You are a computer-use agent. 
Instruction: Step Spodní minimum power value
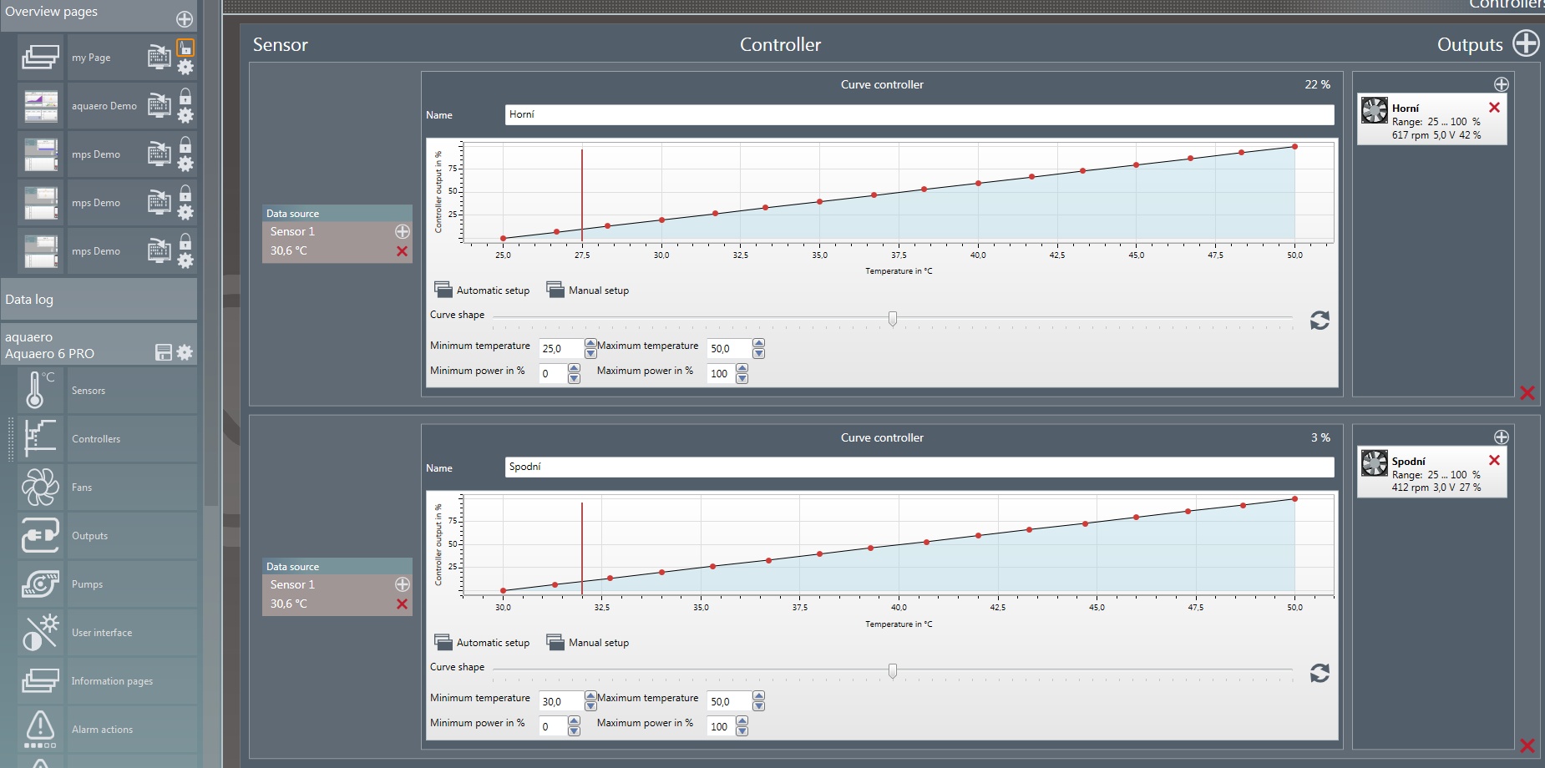tap(574, 726)
